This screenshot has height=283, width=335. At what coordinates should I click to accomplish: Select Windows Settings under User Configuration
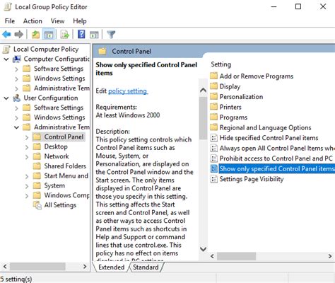59,117
